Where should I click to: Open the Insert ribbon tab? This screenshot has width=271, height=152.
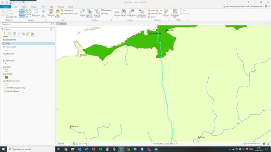click(x=24, y=7)
